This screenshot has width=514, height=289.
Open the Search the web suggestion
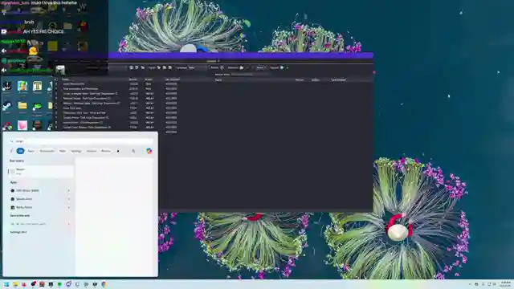click(x=38, y=224)
